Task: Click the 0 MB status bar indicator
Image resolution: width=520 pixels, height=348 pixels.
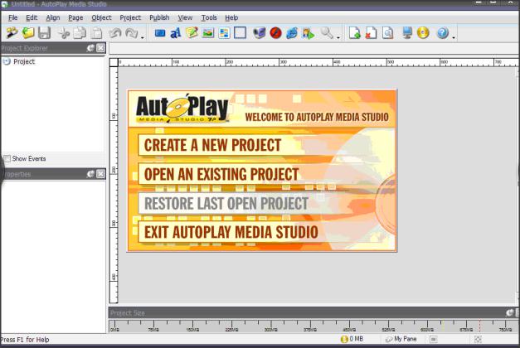Action: point(352,339)
